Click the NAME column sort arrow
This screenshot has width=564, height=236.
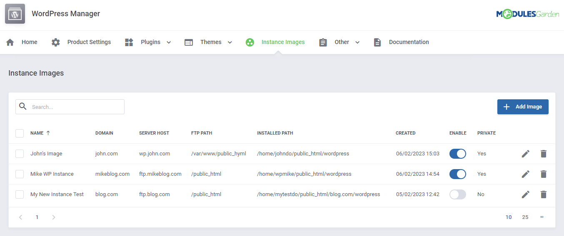tap(48, 133)
